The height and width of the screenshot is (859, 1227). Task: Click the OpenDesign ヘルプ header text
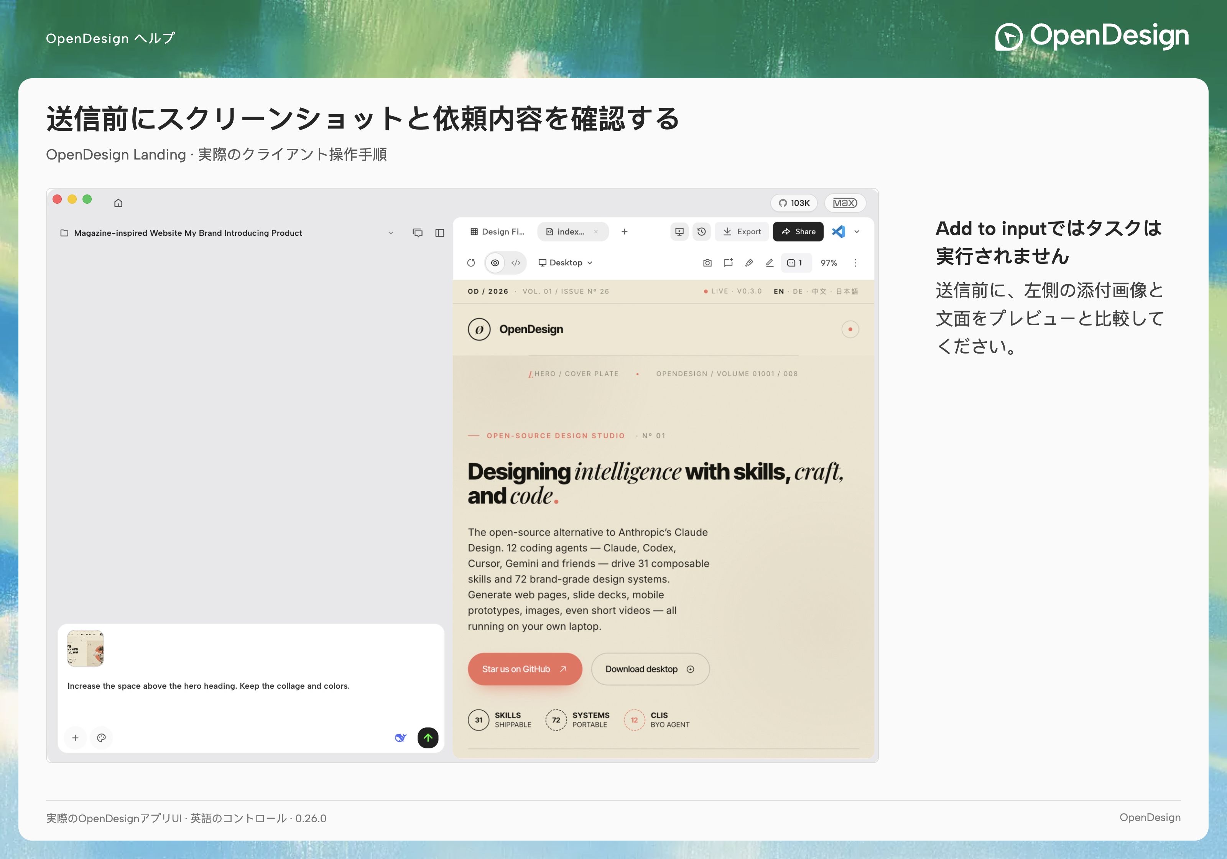tap(111, 38)
